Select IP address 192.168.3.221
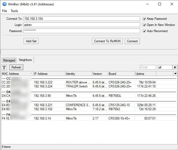The image size is (178, 150). [43, 105]
